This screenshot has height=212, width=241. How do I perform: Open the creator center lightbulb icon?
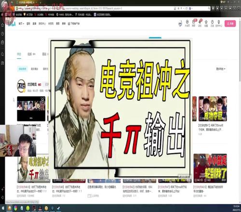click(219, 23)
